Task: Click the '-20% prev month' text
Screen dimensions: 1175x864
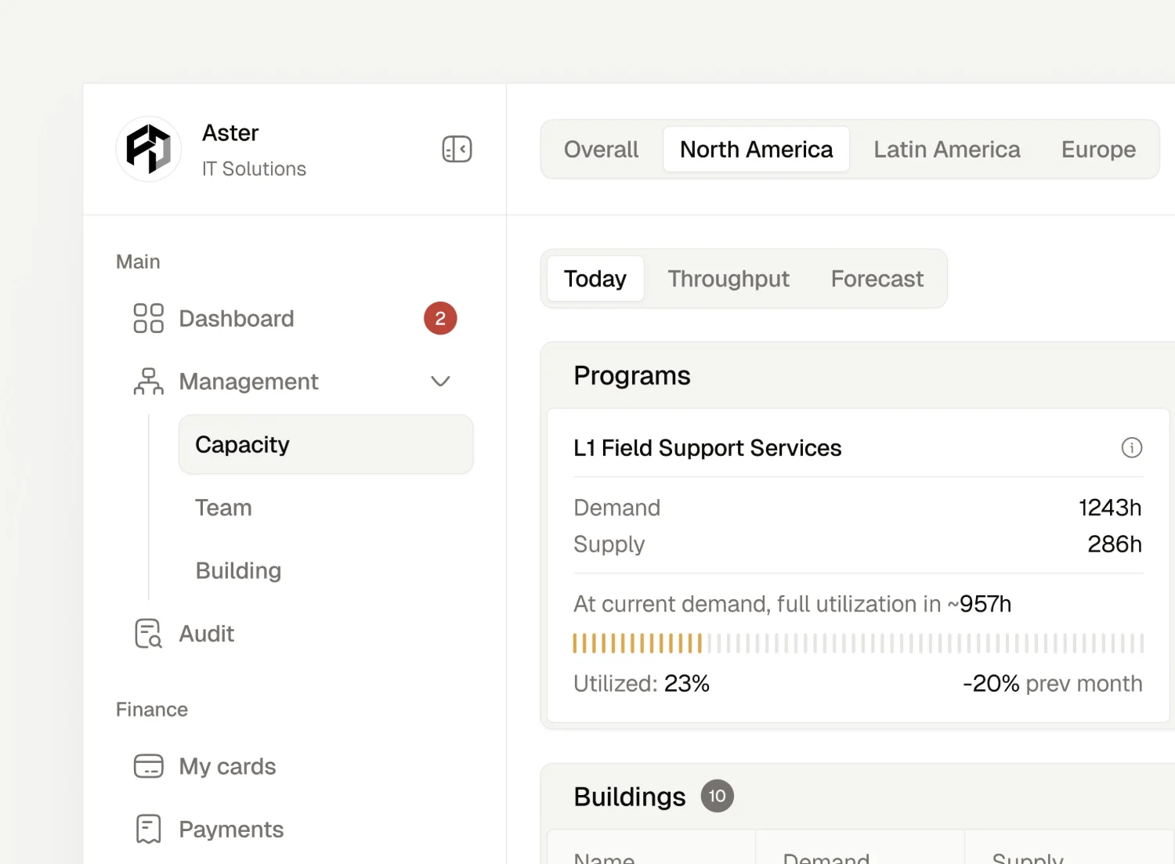Action: (1053, 684)
